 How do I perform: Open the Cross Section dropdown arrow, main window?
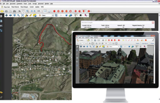tap(88, 15)
